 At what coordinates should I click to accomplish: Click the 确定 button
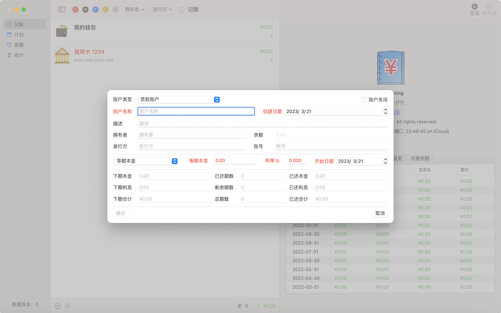click(121, 213)
